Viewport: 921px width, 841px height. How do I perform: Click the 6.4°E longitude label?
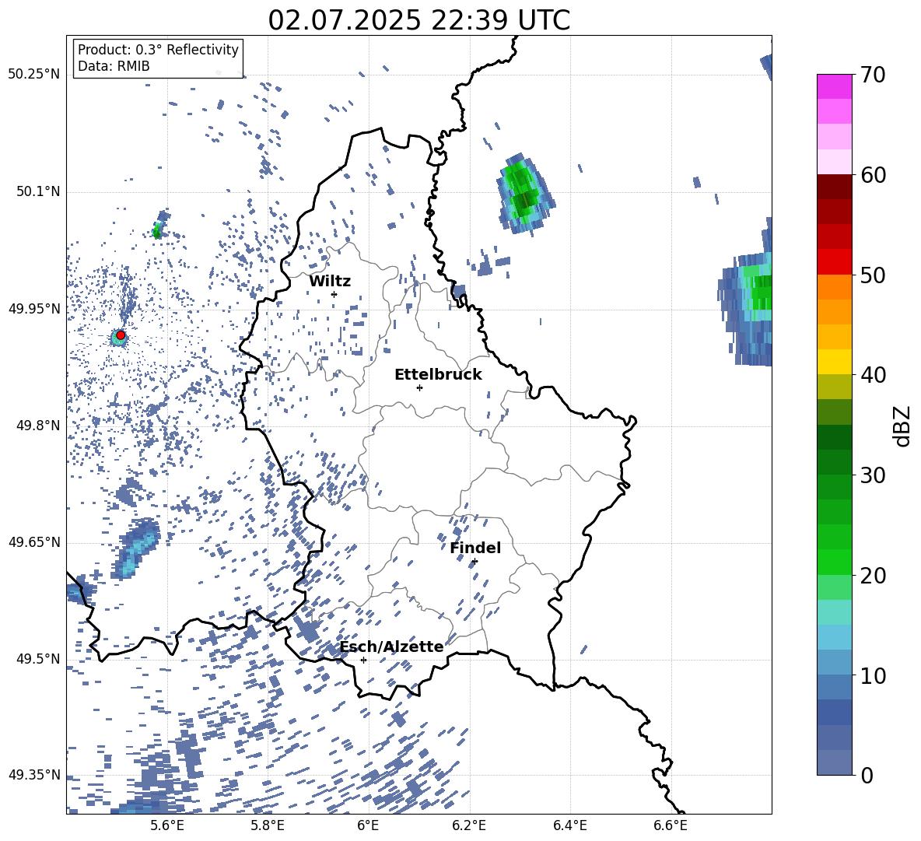pyautogui.click(x=570, y=825)
